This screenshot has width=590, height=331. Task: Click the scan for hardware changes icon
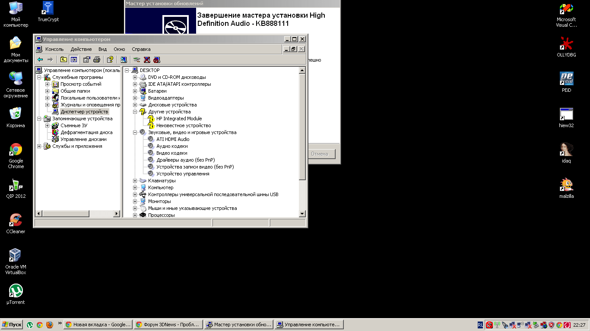[124, 59]
